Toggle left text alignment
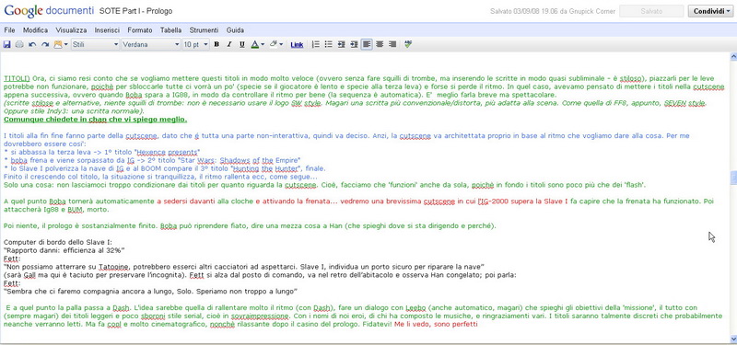Screen dimensions: 737x345 click(367, 44)
